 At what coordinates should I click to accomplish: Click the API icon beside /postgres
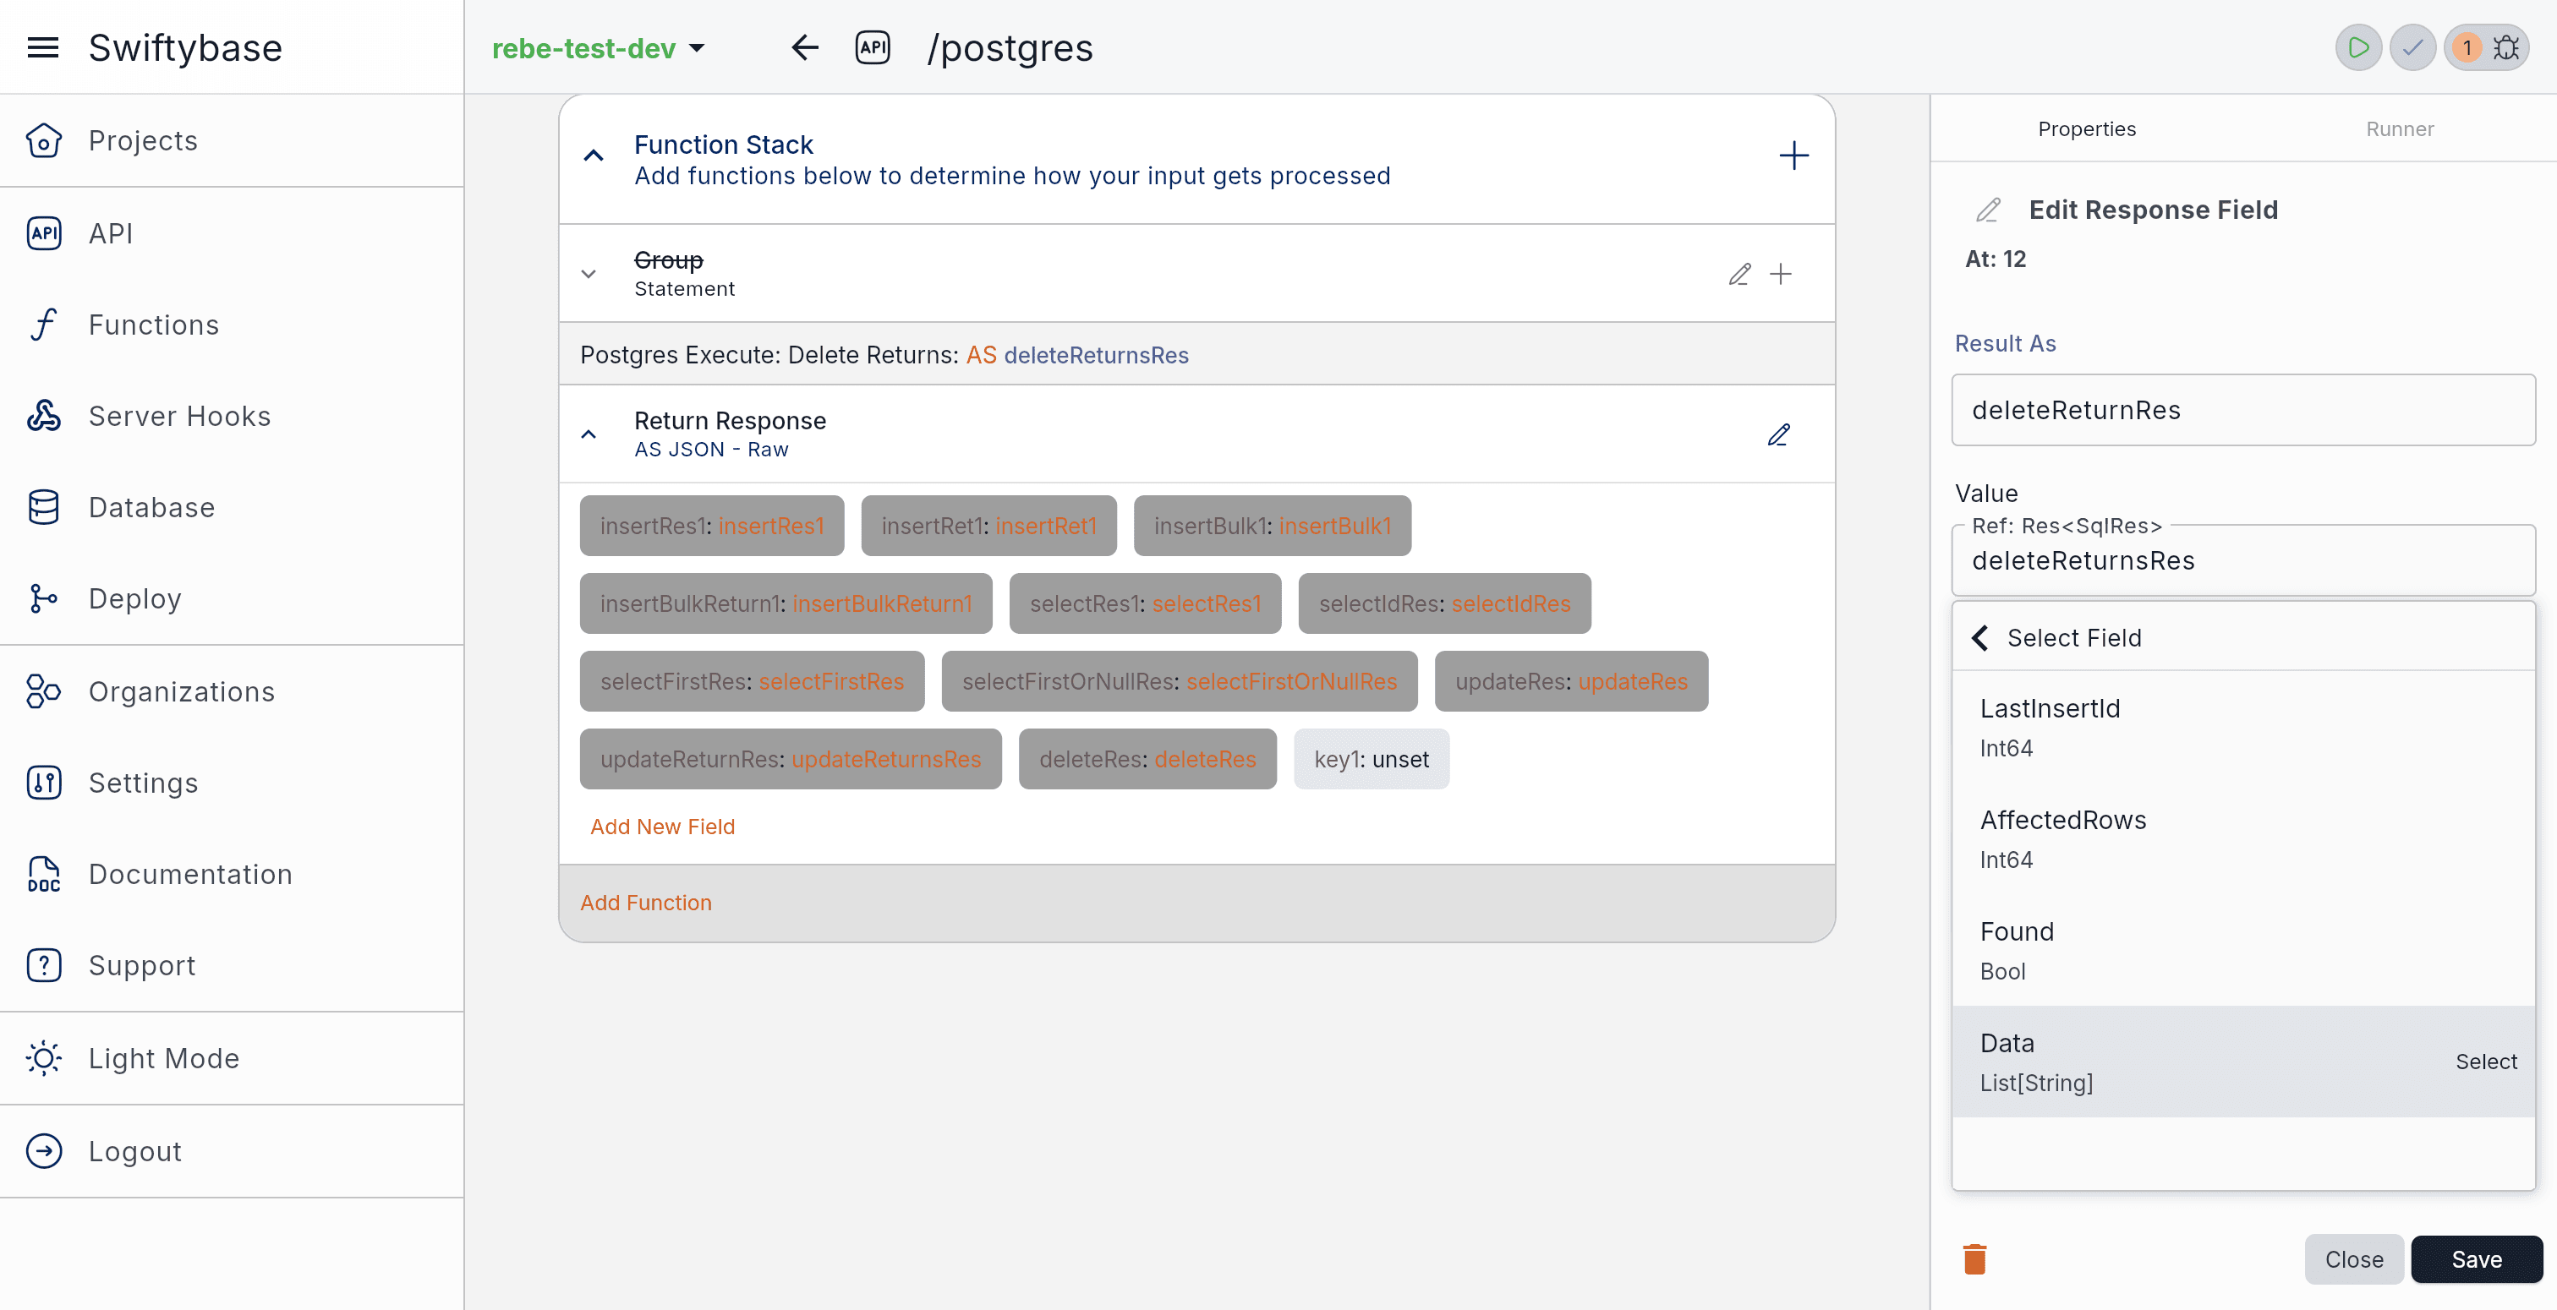873,46
